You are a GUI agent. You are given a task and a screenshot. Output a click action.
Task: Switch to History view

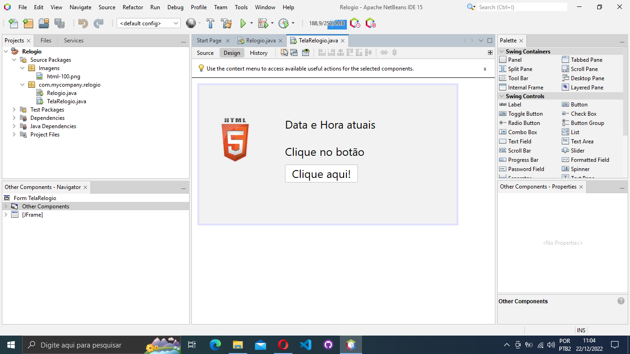click(x=259, y=53)
